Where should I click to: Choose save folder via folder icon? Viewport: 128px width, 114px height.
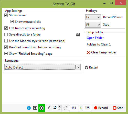click(x=78, y=35)
